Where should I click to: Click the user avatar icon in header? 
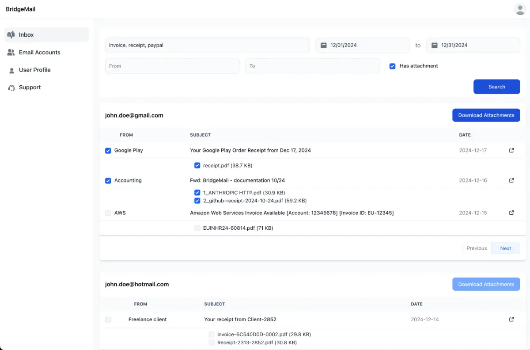520,9
